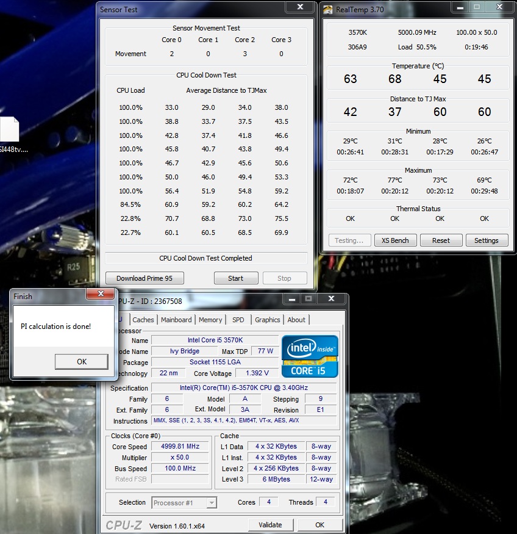Viewport: 517px width, 534px height.
Task: Click the 5000.09 MHz reading in RealTemp
Action: pyautogui.click(x=417, y=32)
